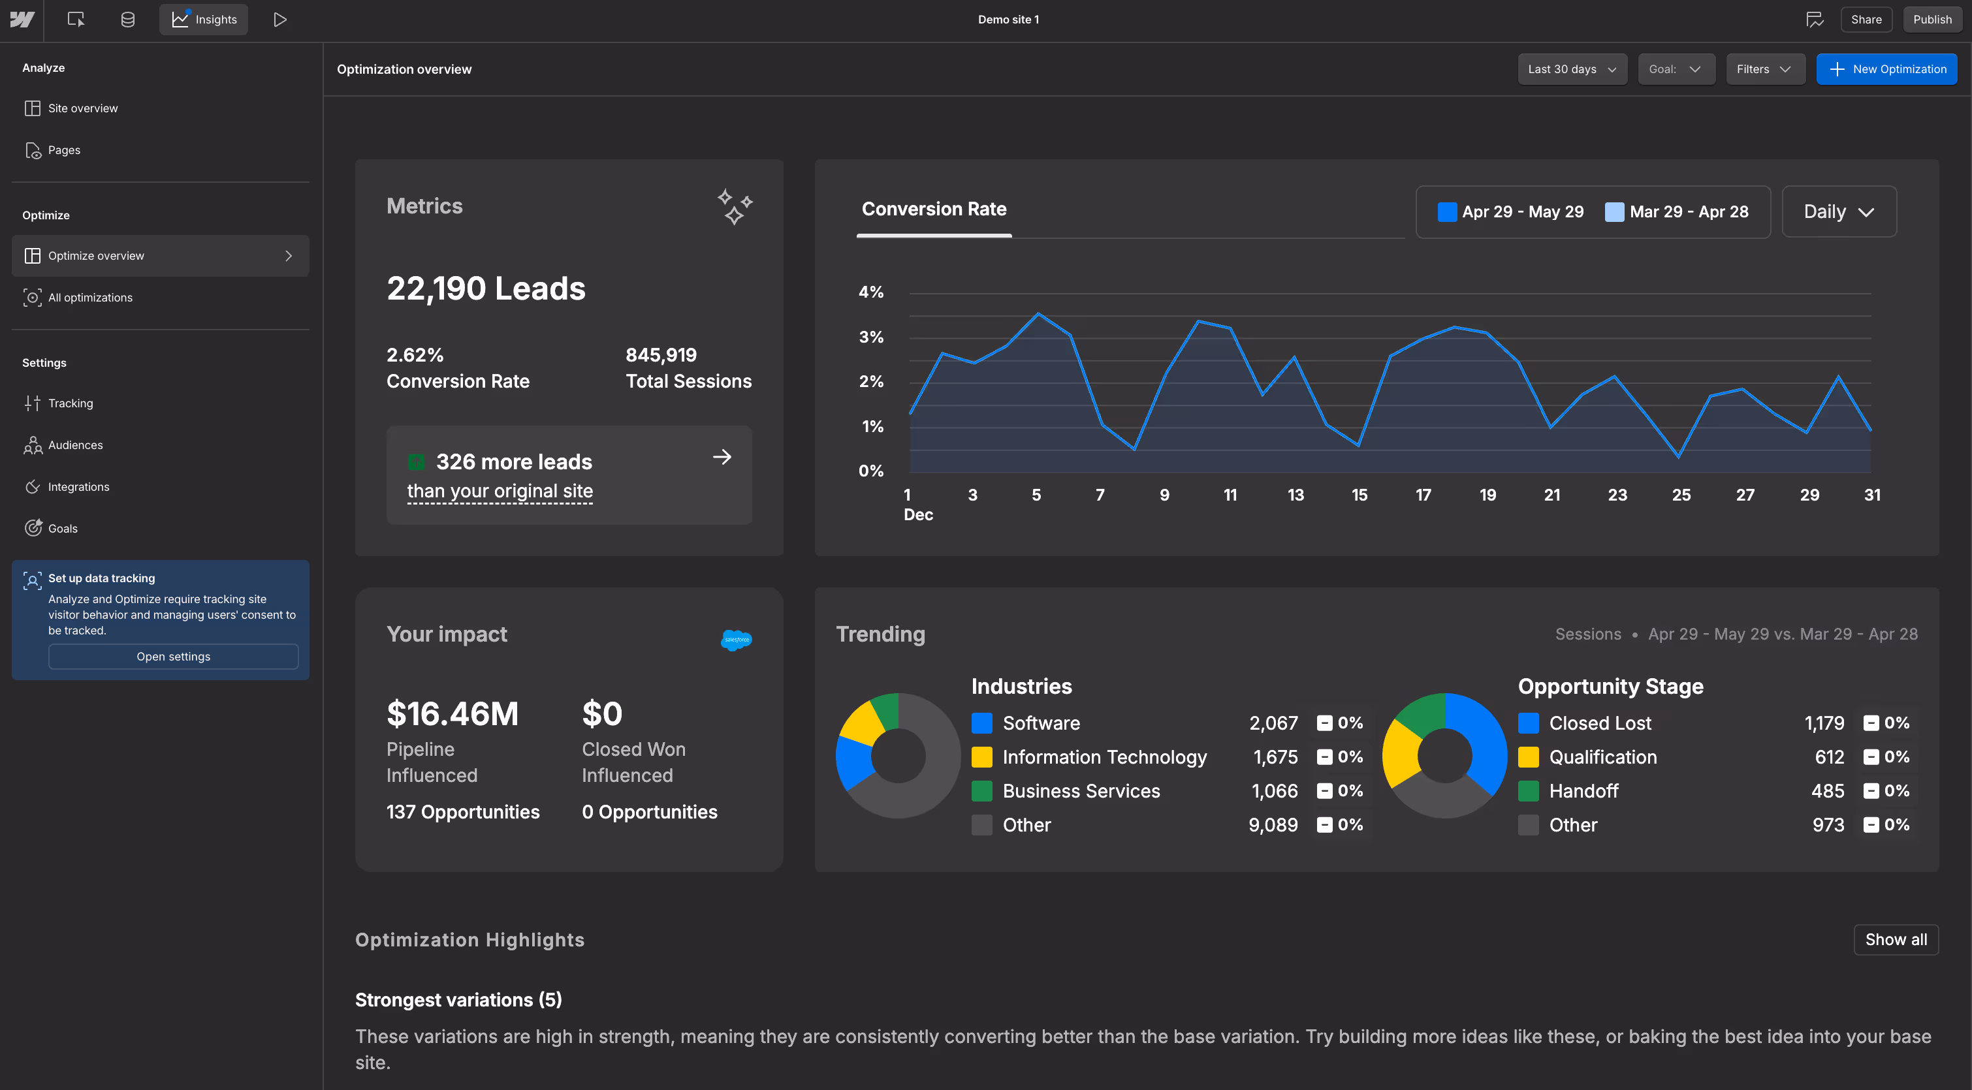Open the Last 30 days dropdown
This screenshot has height=1090, width=1972.
point(1572,69)
